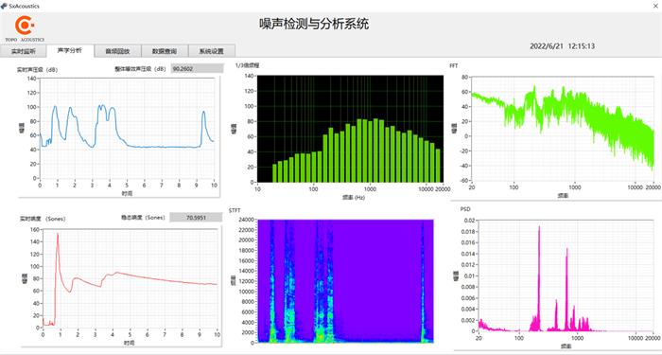Click the 70.5951 steady loudness value field
Screen dimensions: 662x355
(x=196, y=217)
